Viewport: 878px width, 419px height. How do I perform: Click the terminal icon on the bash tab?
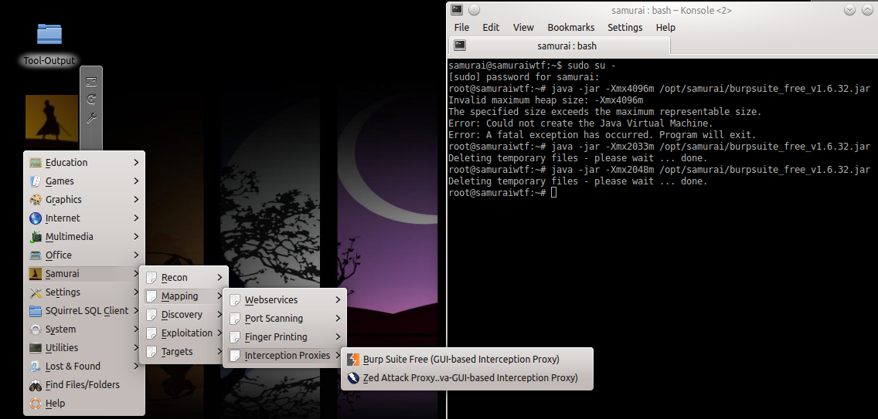461,46
